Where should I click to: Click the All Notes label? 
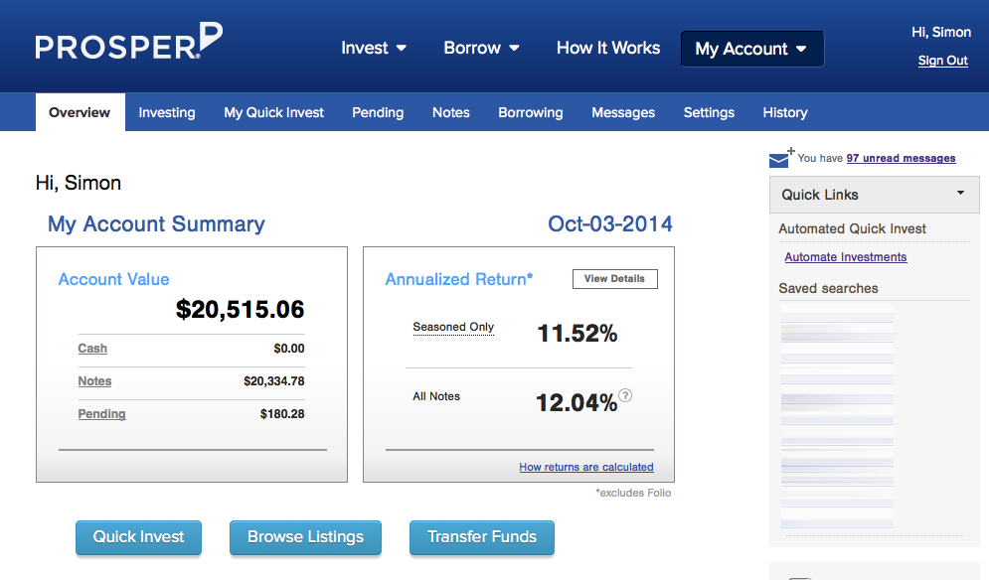point(436,396)
